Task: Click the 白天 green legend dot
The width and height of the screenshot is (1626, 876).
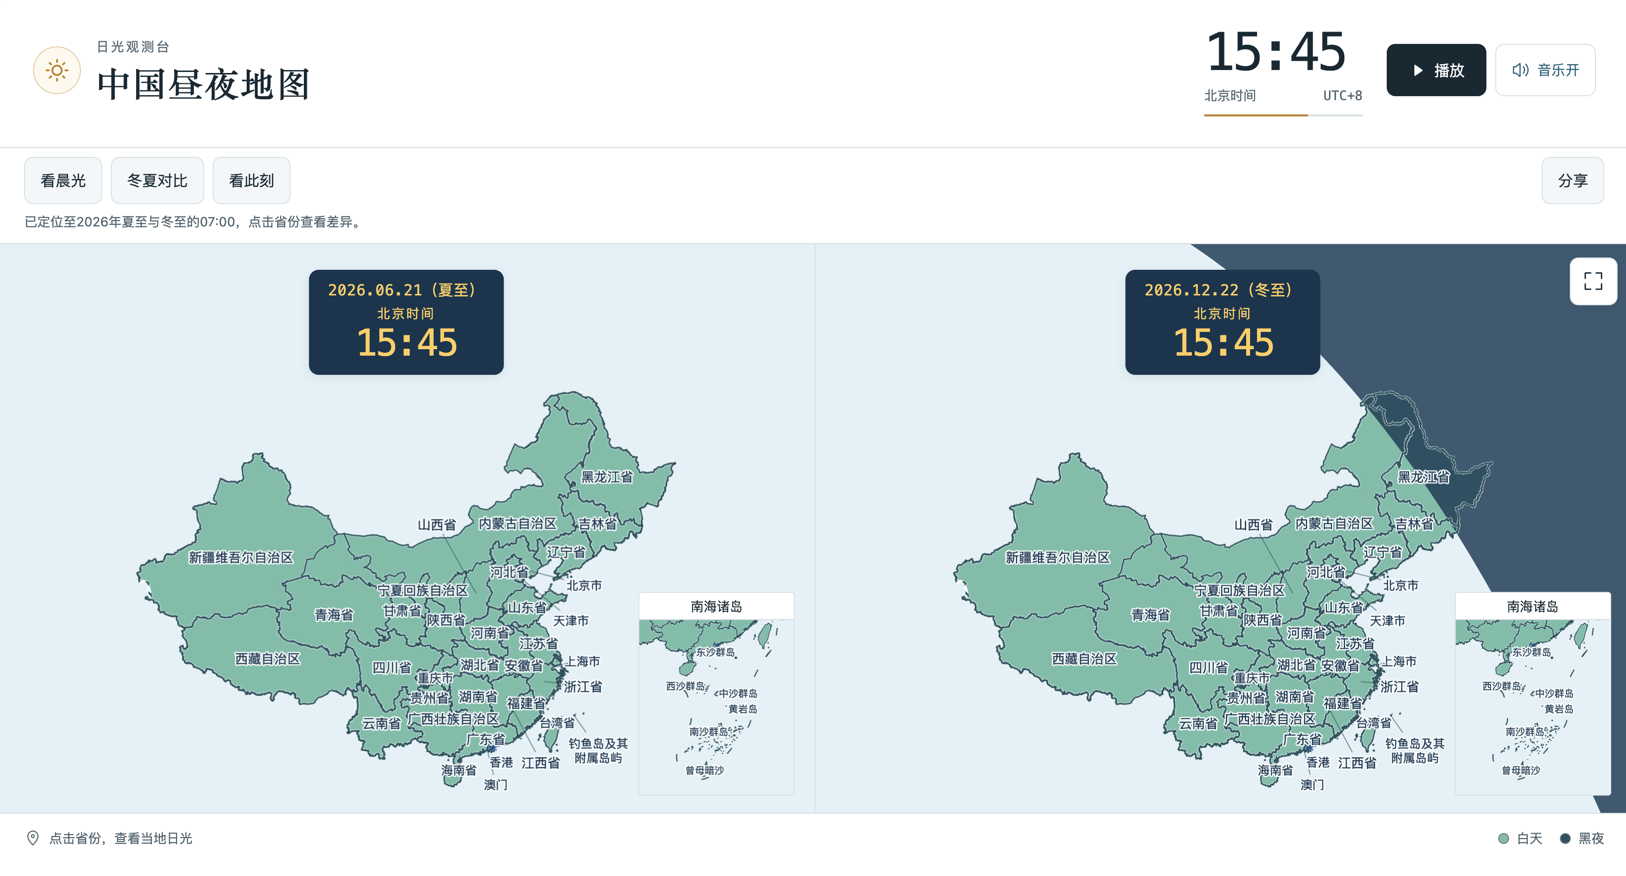Action: (x=1503, y=838)
